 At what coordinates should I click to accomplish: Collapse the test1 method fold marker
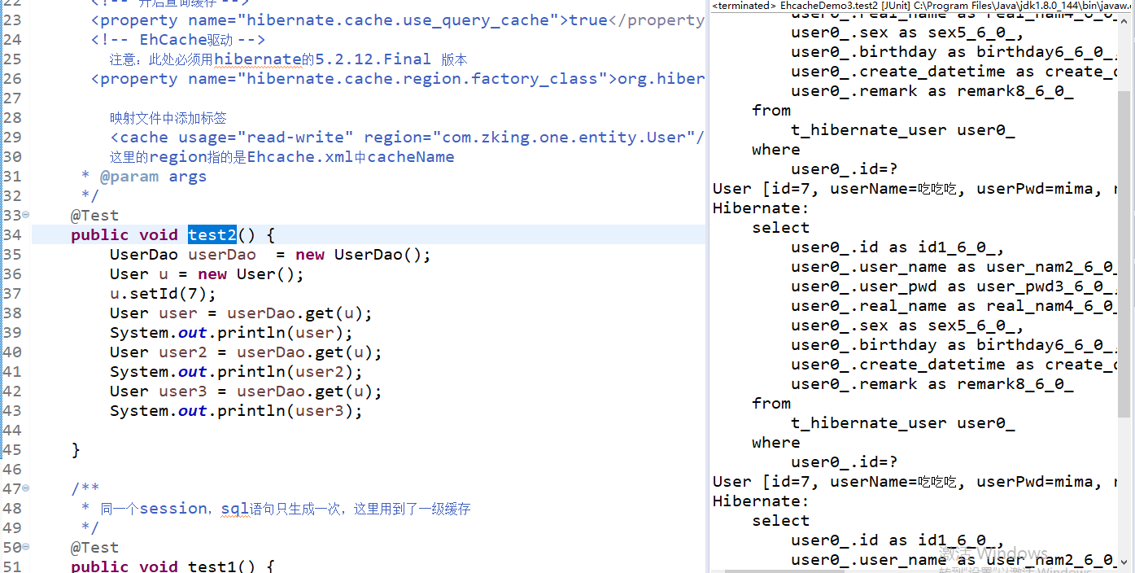(24, 547)
